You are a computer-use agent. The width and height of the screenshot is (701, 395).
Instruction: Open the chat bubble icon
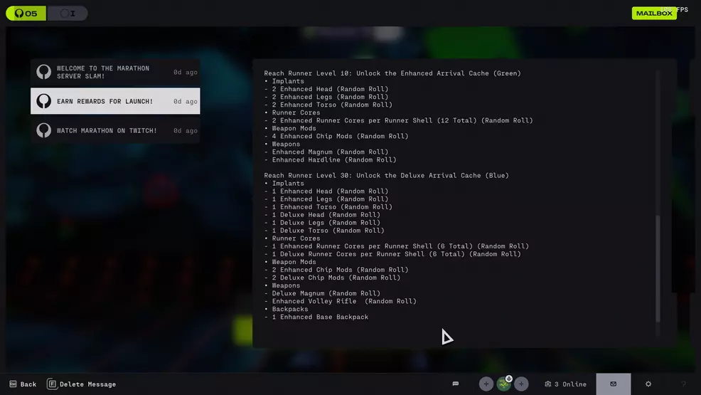coord(456,384)
